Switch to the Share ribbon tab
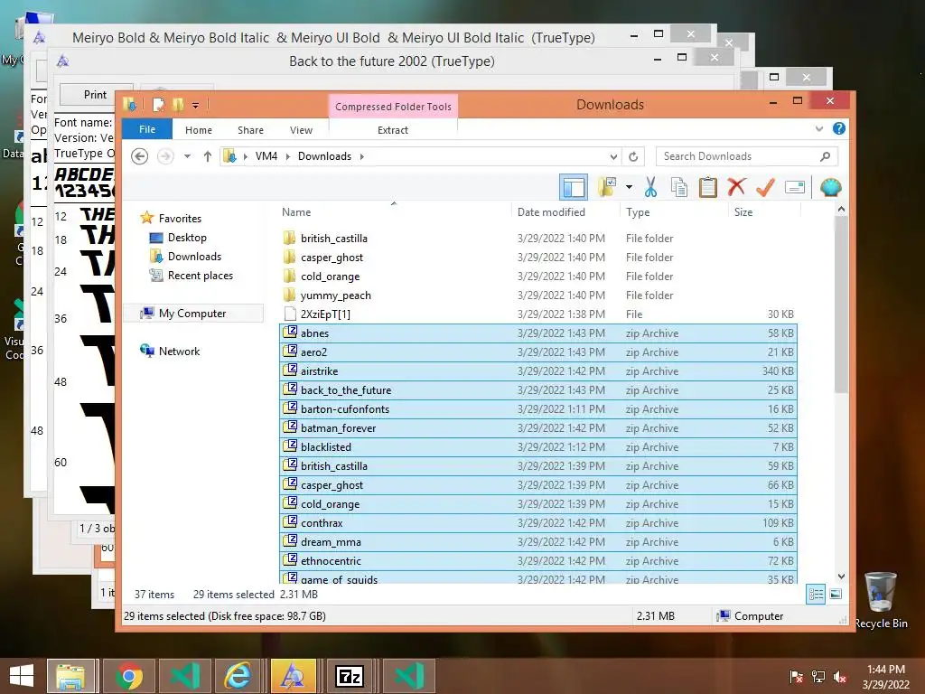Screen dimensions: 925x694 (251, 130)
